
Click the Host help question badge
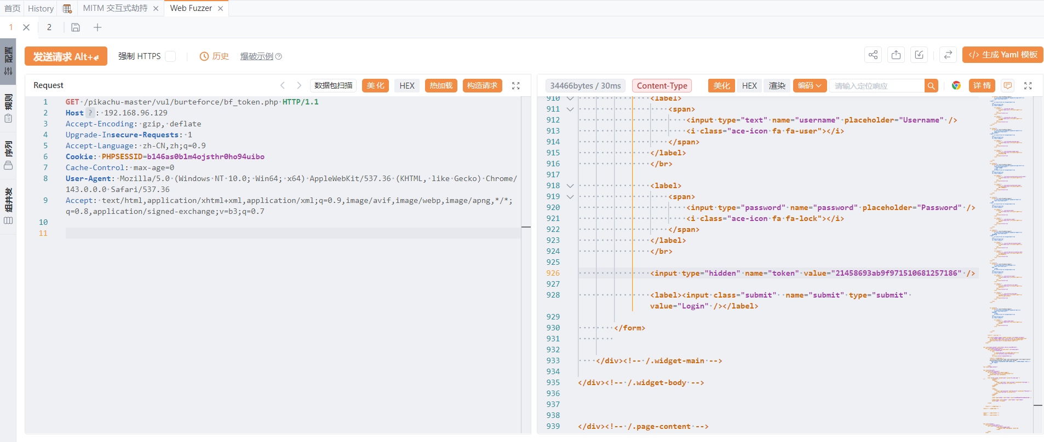tap(90, 113)
